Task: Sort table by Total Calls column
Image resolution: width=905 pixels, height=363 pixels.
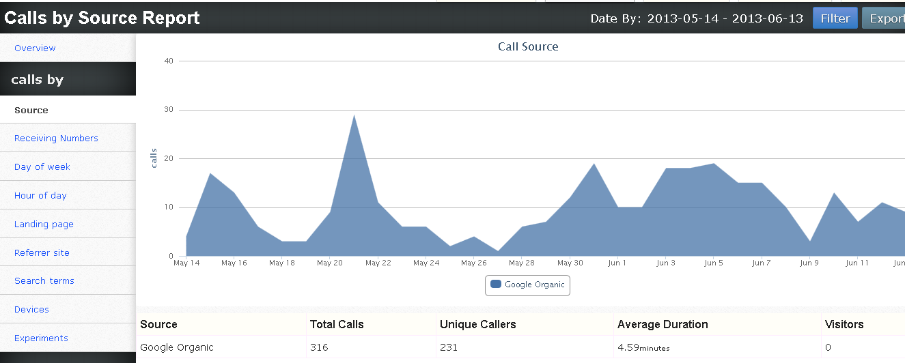Action: (x=337, y=324)
